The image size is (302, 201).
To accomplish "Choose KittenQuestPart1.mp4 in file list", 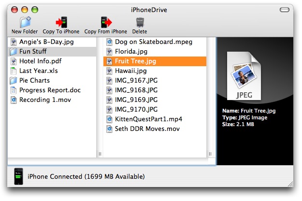I will [148, 119].
